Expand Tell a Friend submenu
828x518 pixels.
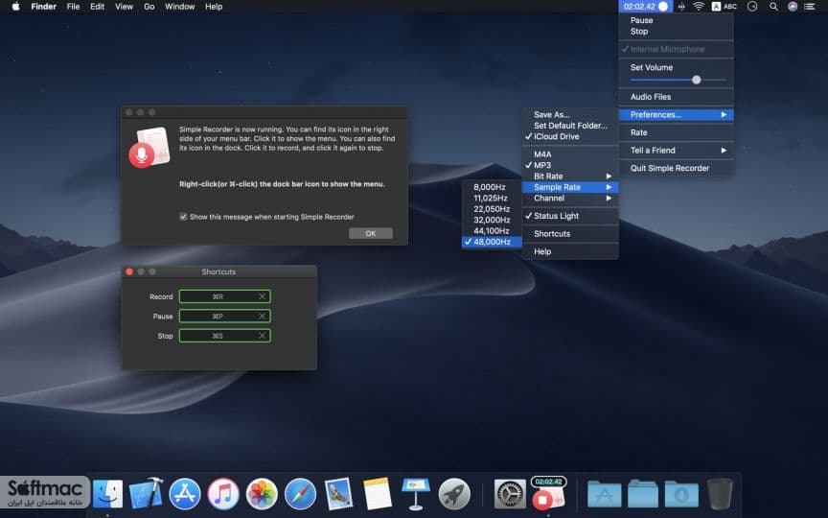tap(676, 150)
